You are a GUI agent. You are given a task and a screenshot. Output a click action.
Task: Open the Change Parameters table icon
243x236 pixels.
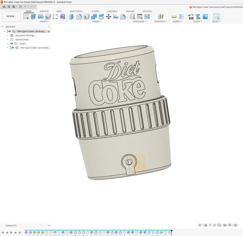click(140, 17)
